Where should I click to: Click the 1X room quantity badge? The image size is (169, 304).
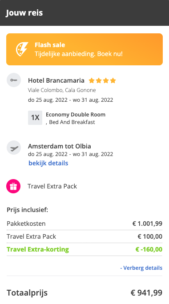[x=35, y=118]
